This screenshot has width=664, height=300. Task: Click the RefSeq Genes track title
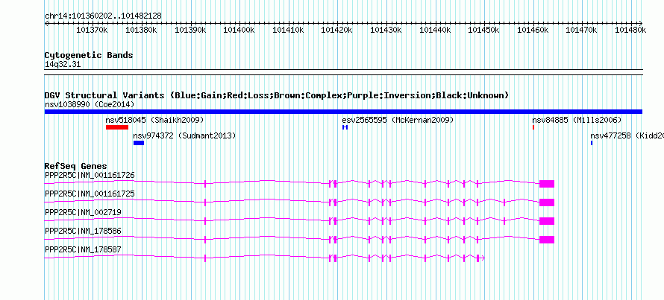pyautogui.click(x=76, y=166)
